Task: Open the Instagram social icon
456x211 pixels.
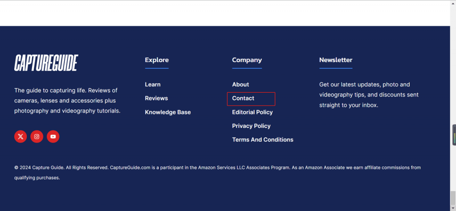Action: [x=37, y=136]
